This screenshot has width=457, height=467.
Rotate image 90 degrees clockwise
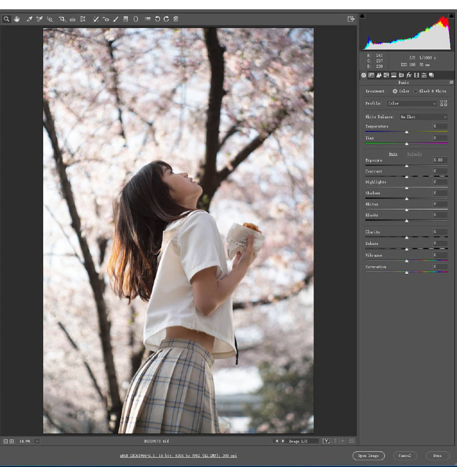coord(166,19)
